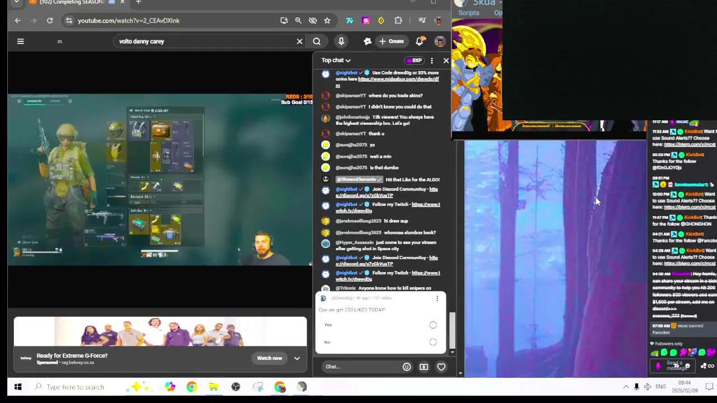This screenshot has height=403, width=717.
Task: Open the zoom magnifier icon in address bar
Action: point(299,21)
